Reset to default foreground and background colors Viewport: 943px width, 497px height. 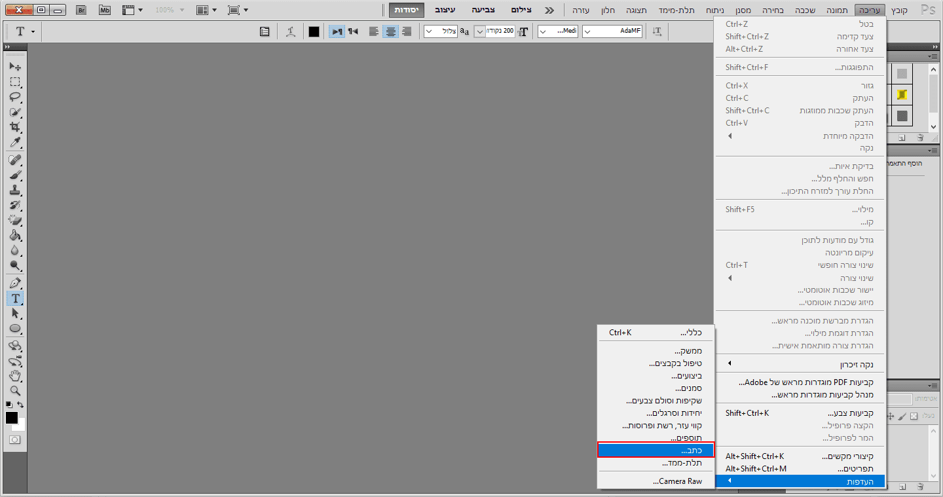tap(9, 405)
